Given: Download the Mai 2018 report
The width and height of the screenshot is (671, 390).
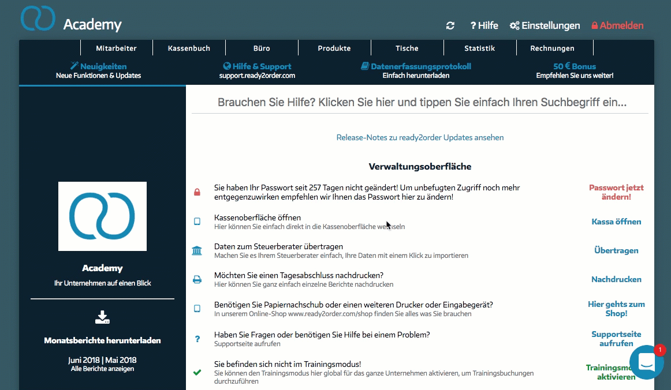Looking at the screenshot, I should pos(121,360).
